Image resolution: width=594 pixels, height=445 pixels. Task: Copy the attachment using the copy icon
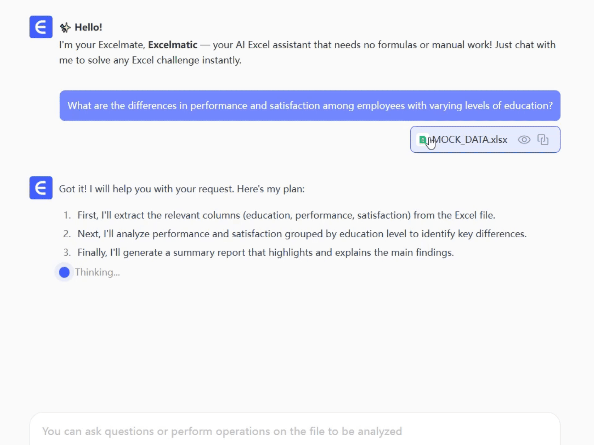tap(543, 140)
